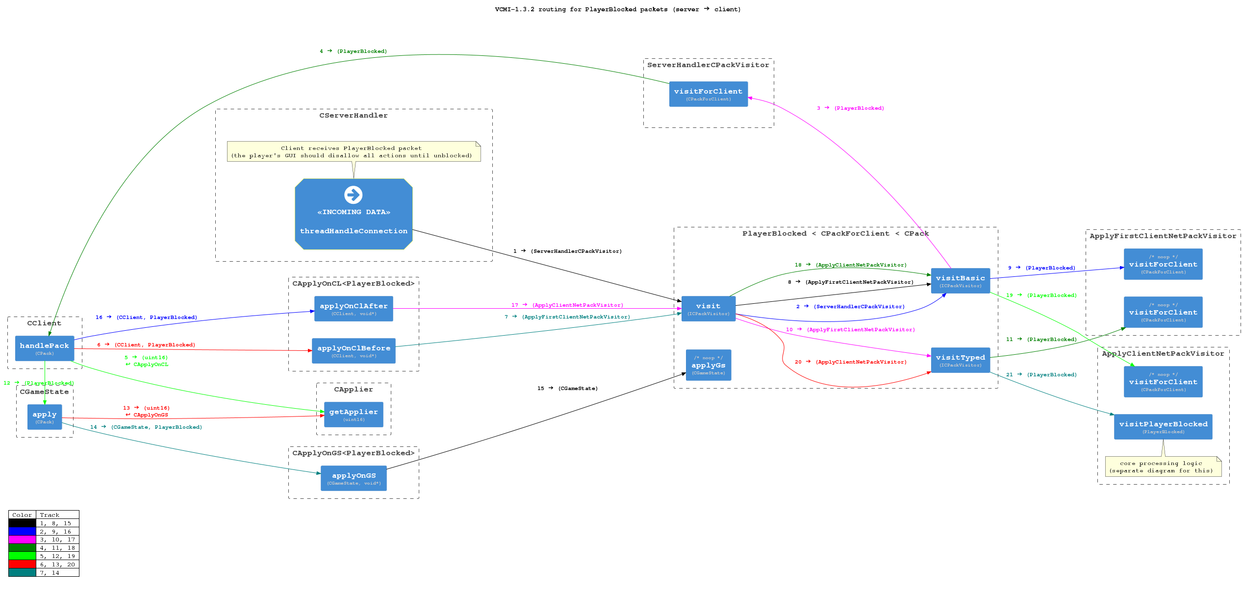Click the applyOnClAfter node

(354, 309)
